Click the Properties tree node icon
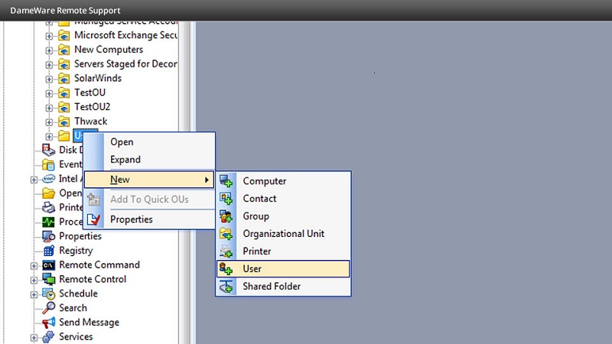 click(49, 236)
